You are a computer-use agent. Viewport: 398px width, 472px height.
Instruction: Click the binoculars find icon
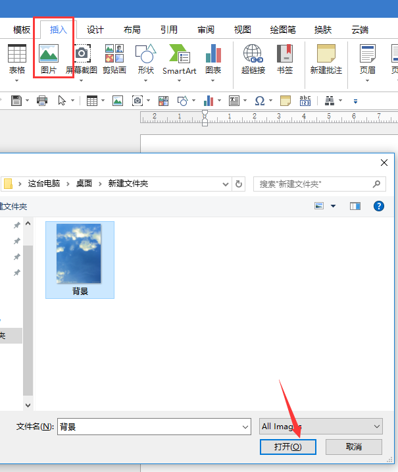coord(330,101)
